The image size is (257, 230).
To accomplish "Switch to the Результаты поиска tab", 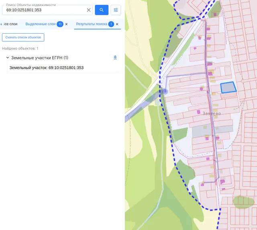I will (x=92, y=24).
